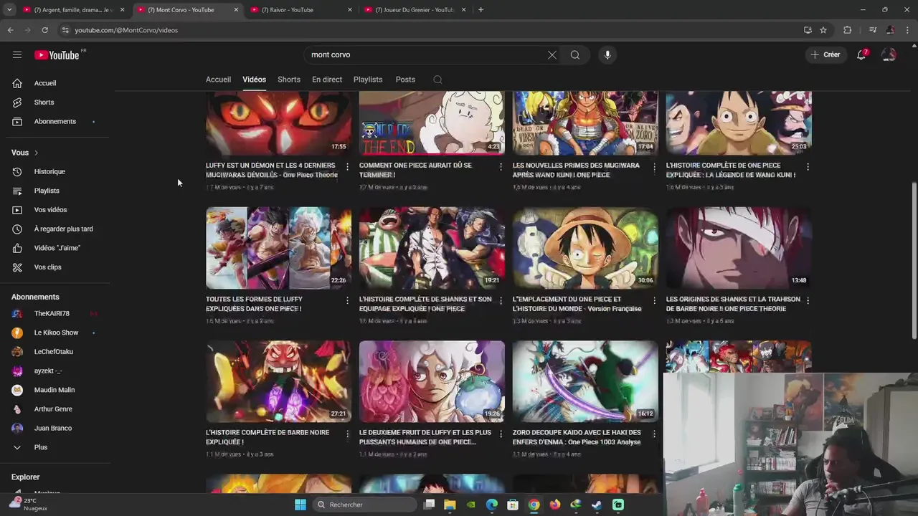Bookmark this page with the star

(823, 30)
